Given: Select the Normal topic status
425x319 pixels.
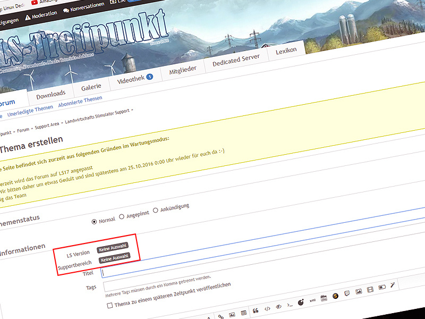Looking at the screenshot, I should [x=95, y=222].
